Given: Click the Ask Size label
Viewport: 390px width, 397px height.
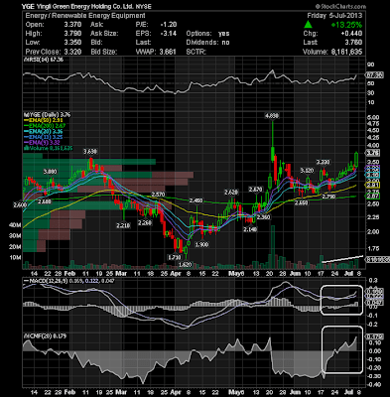Looking at the screenshot, I should 103,34.
